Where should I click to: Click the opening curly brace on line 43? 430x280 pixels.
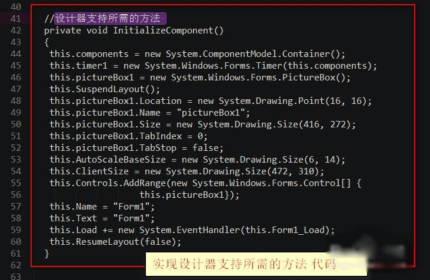pos(46,42)
